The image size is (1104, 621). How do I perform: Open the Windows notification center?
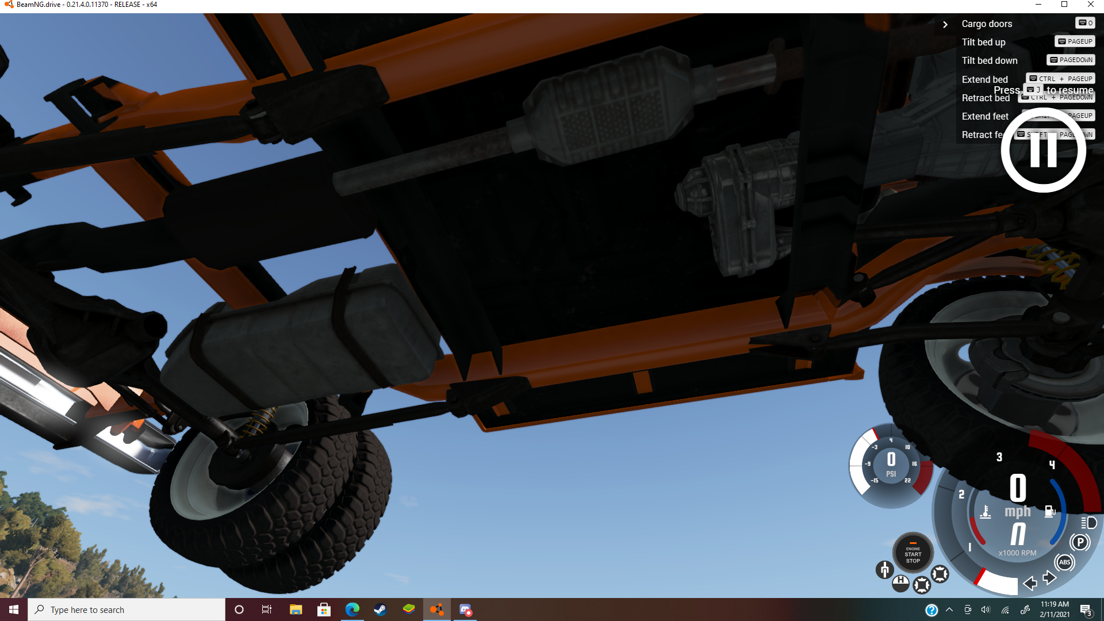click(x=1086, y=610)
